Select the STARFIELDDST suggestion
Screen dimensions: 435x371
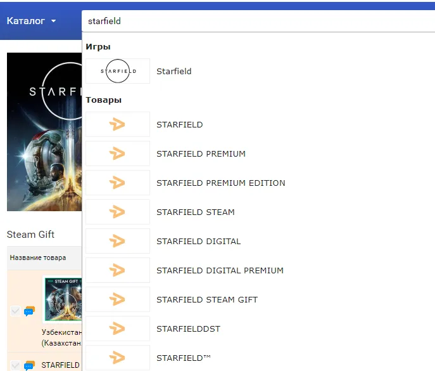[188, 329]
